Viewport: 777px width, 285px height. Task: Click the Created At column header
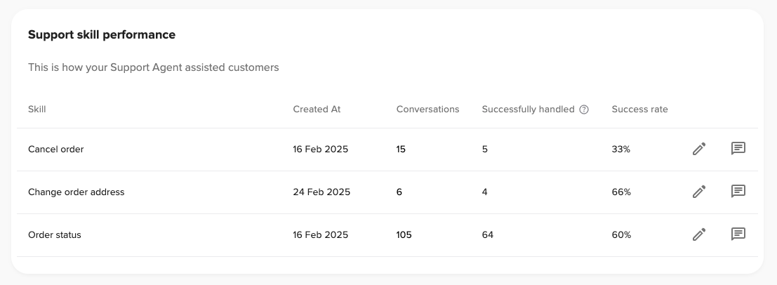click(317, 110)
